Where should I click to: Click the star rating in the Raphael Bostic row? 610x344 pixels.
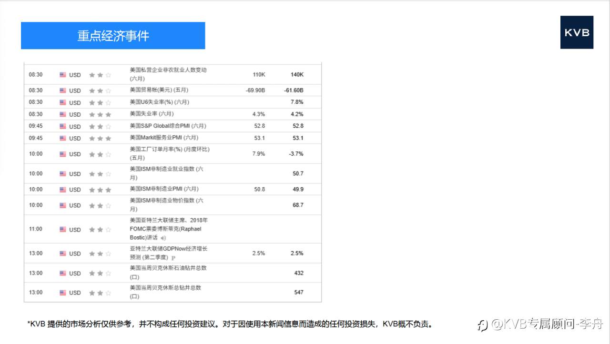point(100,230)
